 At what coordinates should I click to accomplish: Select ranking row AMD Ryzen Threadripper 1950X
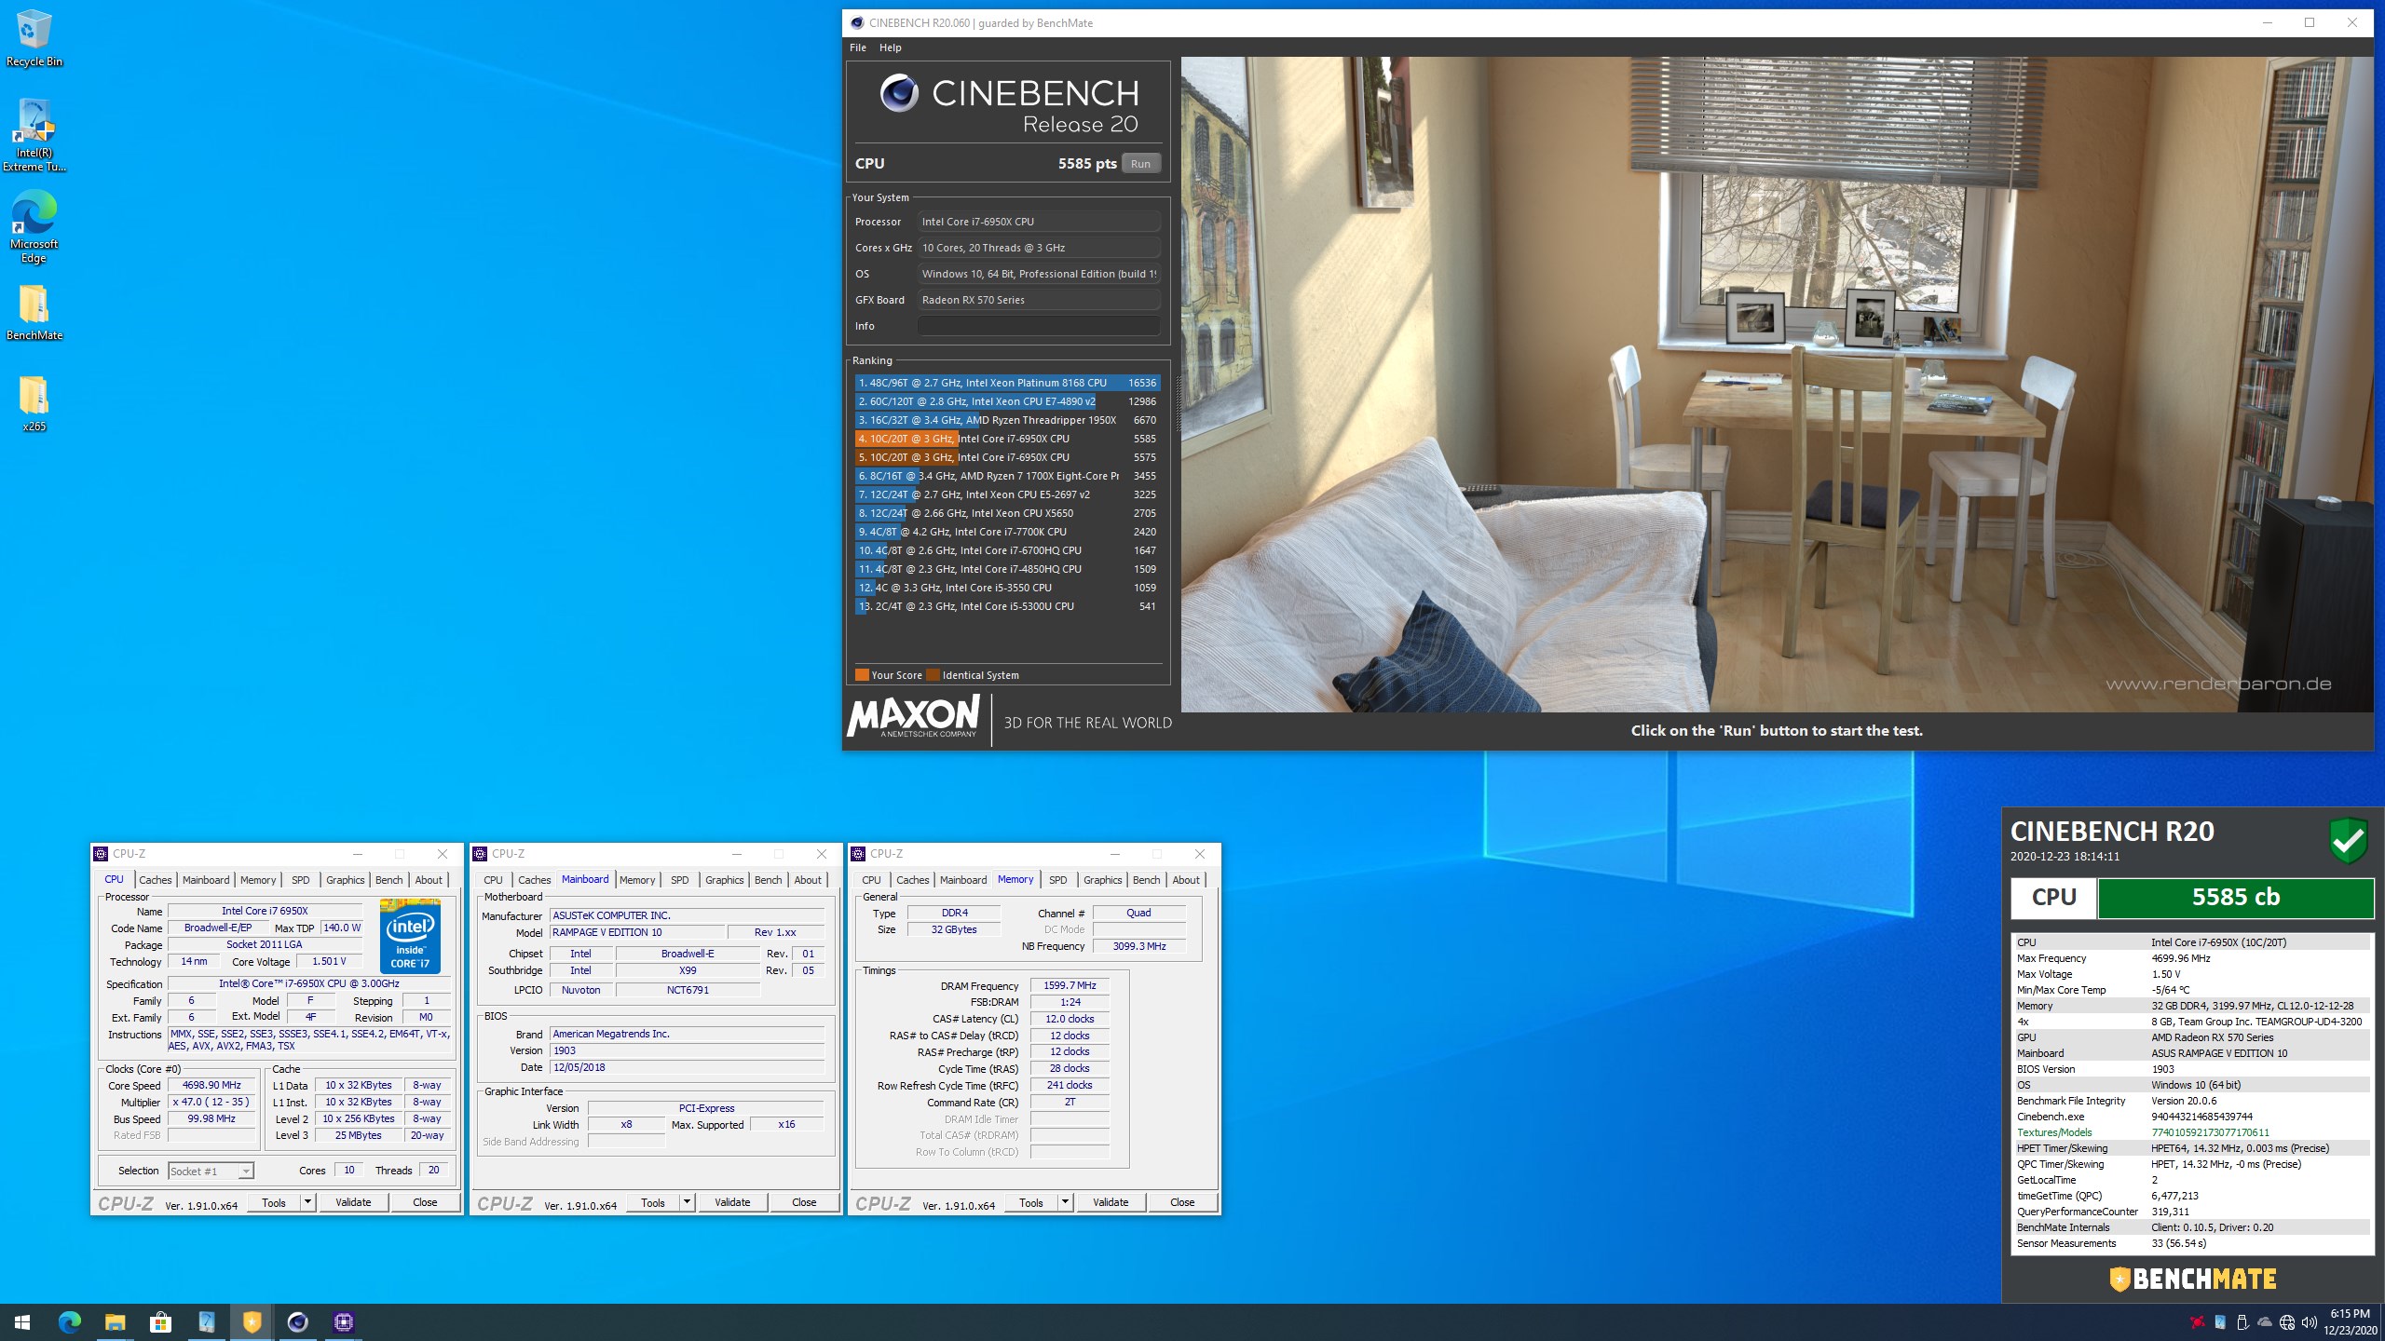(1007, 420)
